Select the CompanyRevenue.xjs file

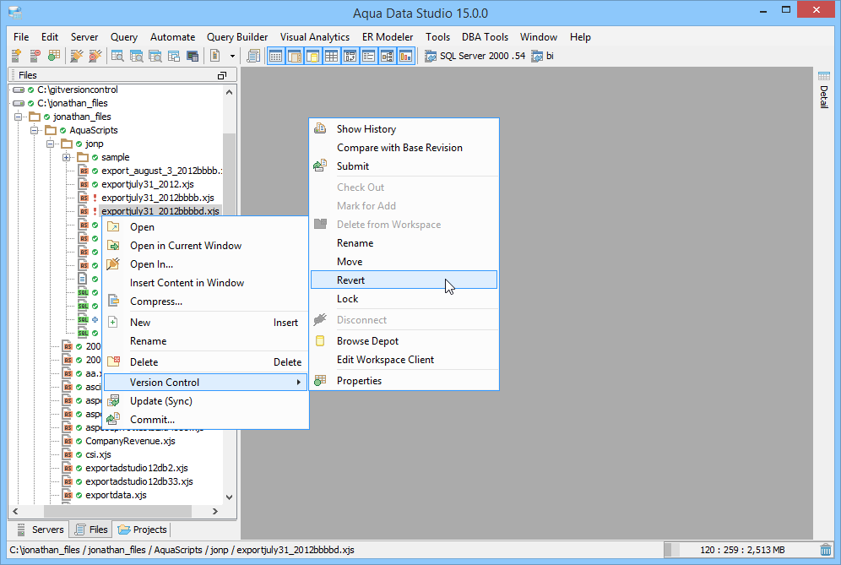pyautogui.click(x=130, y=441)
